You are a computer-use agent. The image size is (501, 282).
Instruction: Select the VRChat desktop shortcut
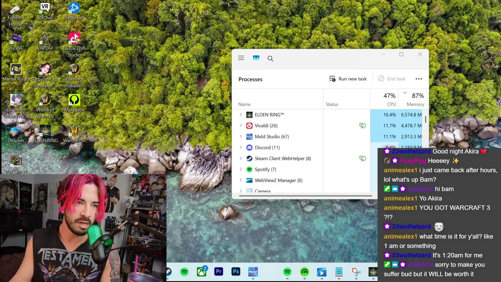click(x=45, y=12)
